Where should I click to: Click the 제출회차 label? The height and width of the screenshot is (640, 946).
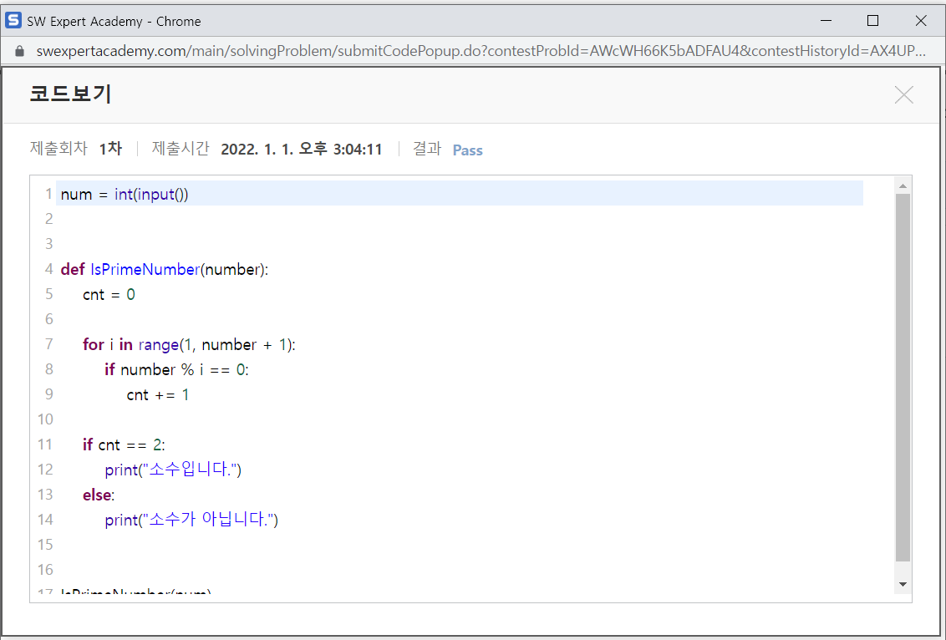58,149
